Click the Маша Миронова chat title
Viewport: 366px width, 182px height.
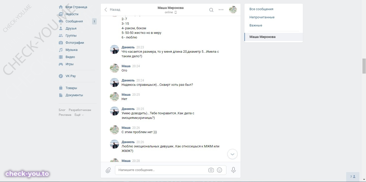click(171, 8)
